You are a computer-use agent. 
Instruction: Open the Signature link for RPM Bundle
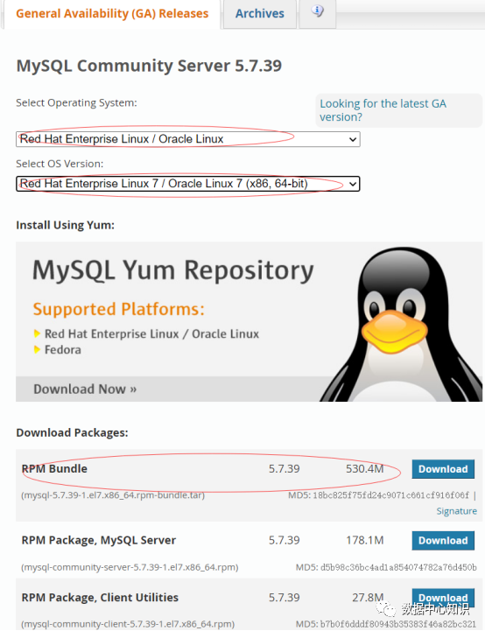(x=457, y=511)
